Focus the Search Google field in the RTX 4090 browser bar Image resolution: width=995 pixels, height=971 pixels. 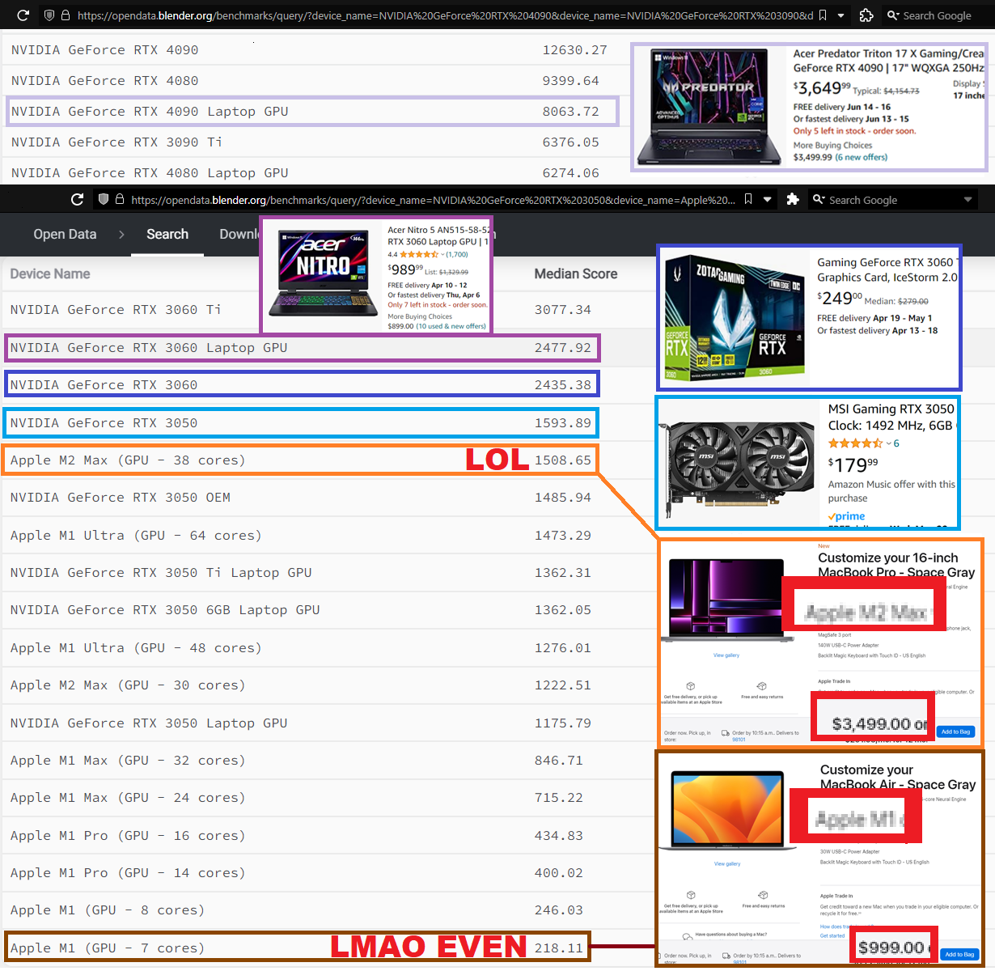click(937, 15)
